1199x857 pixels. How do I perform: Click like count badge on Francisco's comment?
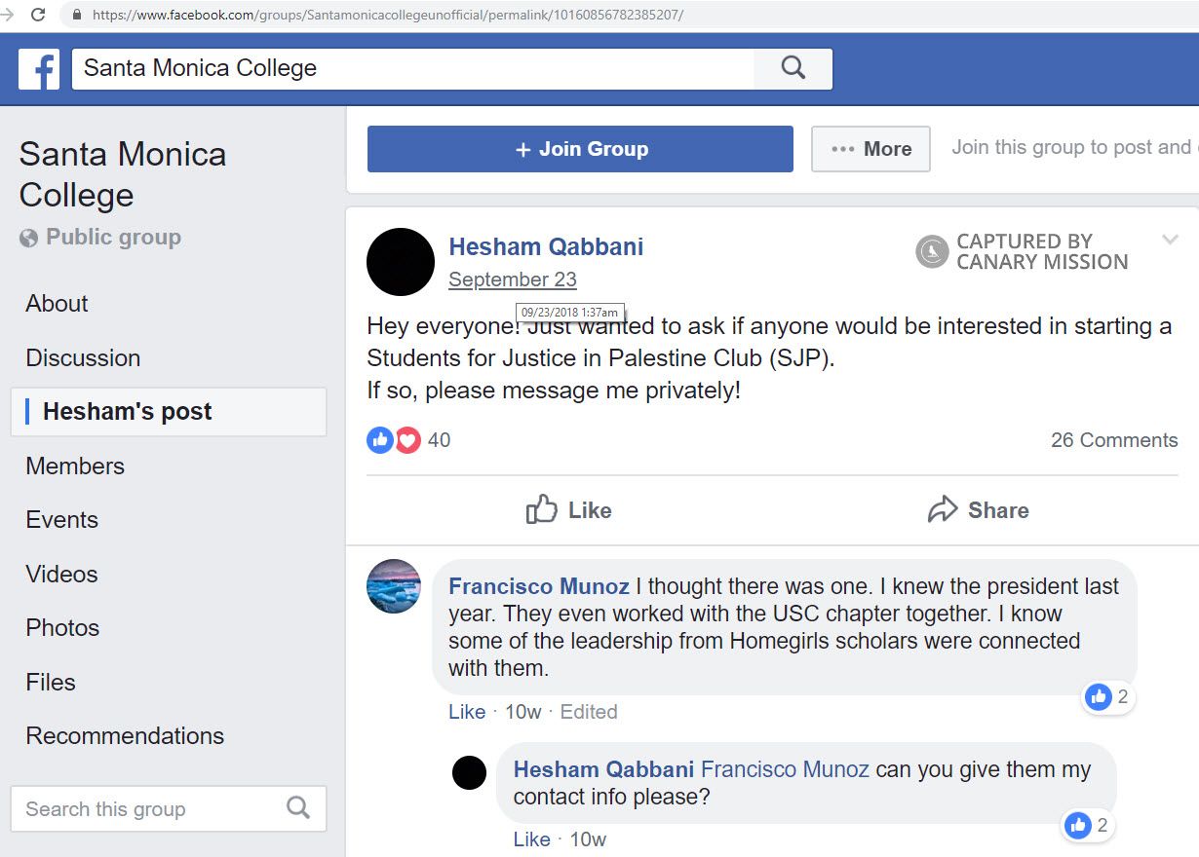[1108, 697]
